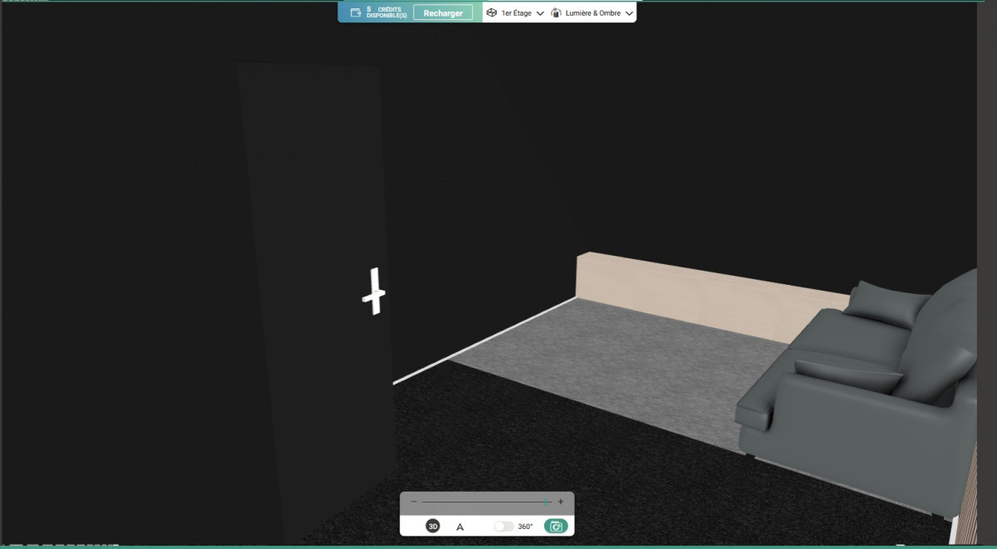Click the 5 crédits disponible(s) label

point(386,12)
